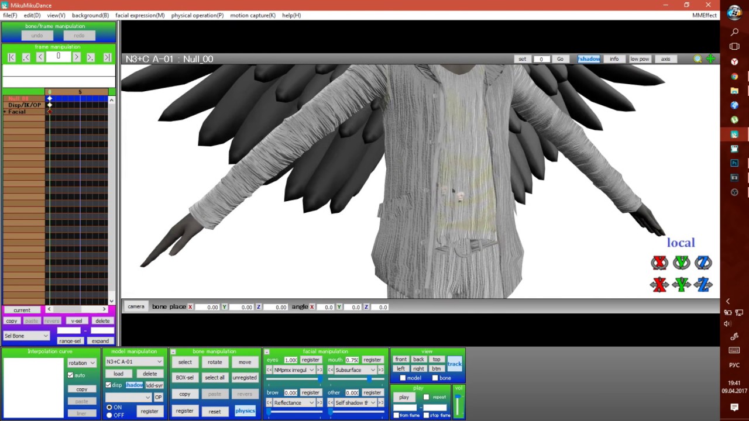Open the MMEffect menu
749x421 pixels.
click(x=705, y=15)
